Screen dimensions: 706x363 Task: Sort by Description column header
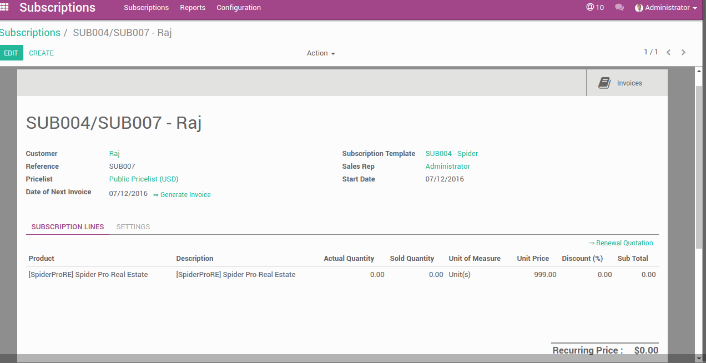click(195, 259)
